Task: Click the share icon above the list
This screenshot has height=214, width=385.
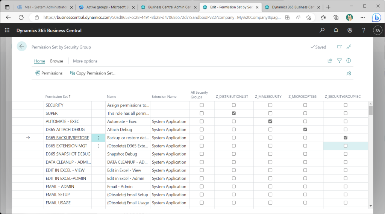Action: [330, 61]
